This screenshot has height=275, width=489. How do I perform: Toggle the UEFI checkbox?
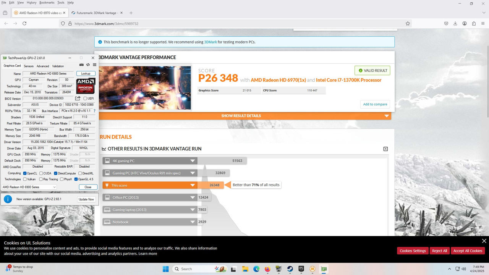click(x=85, y=99)
